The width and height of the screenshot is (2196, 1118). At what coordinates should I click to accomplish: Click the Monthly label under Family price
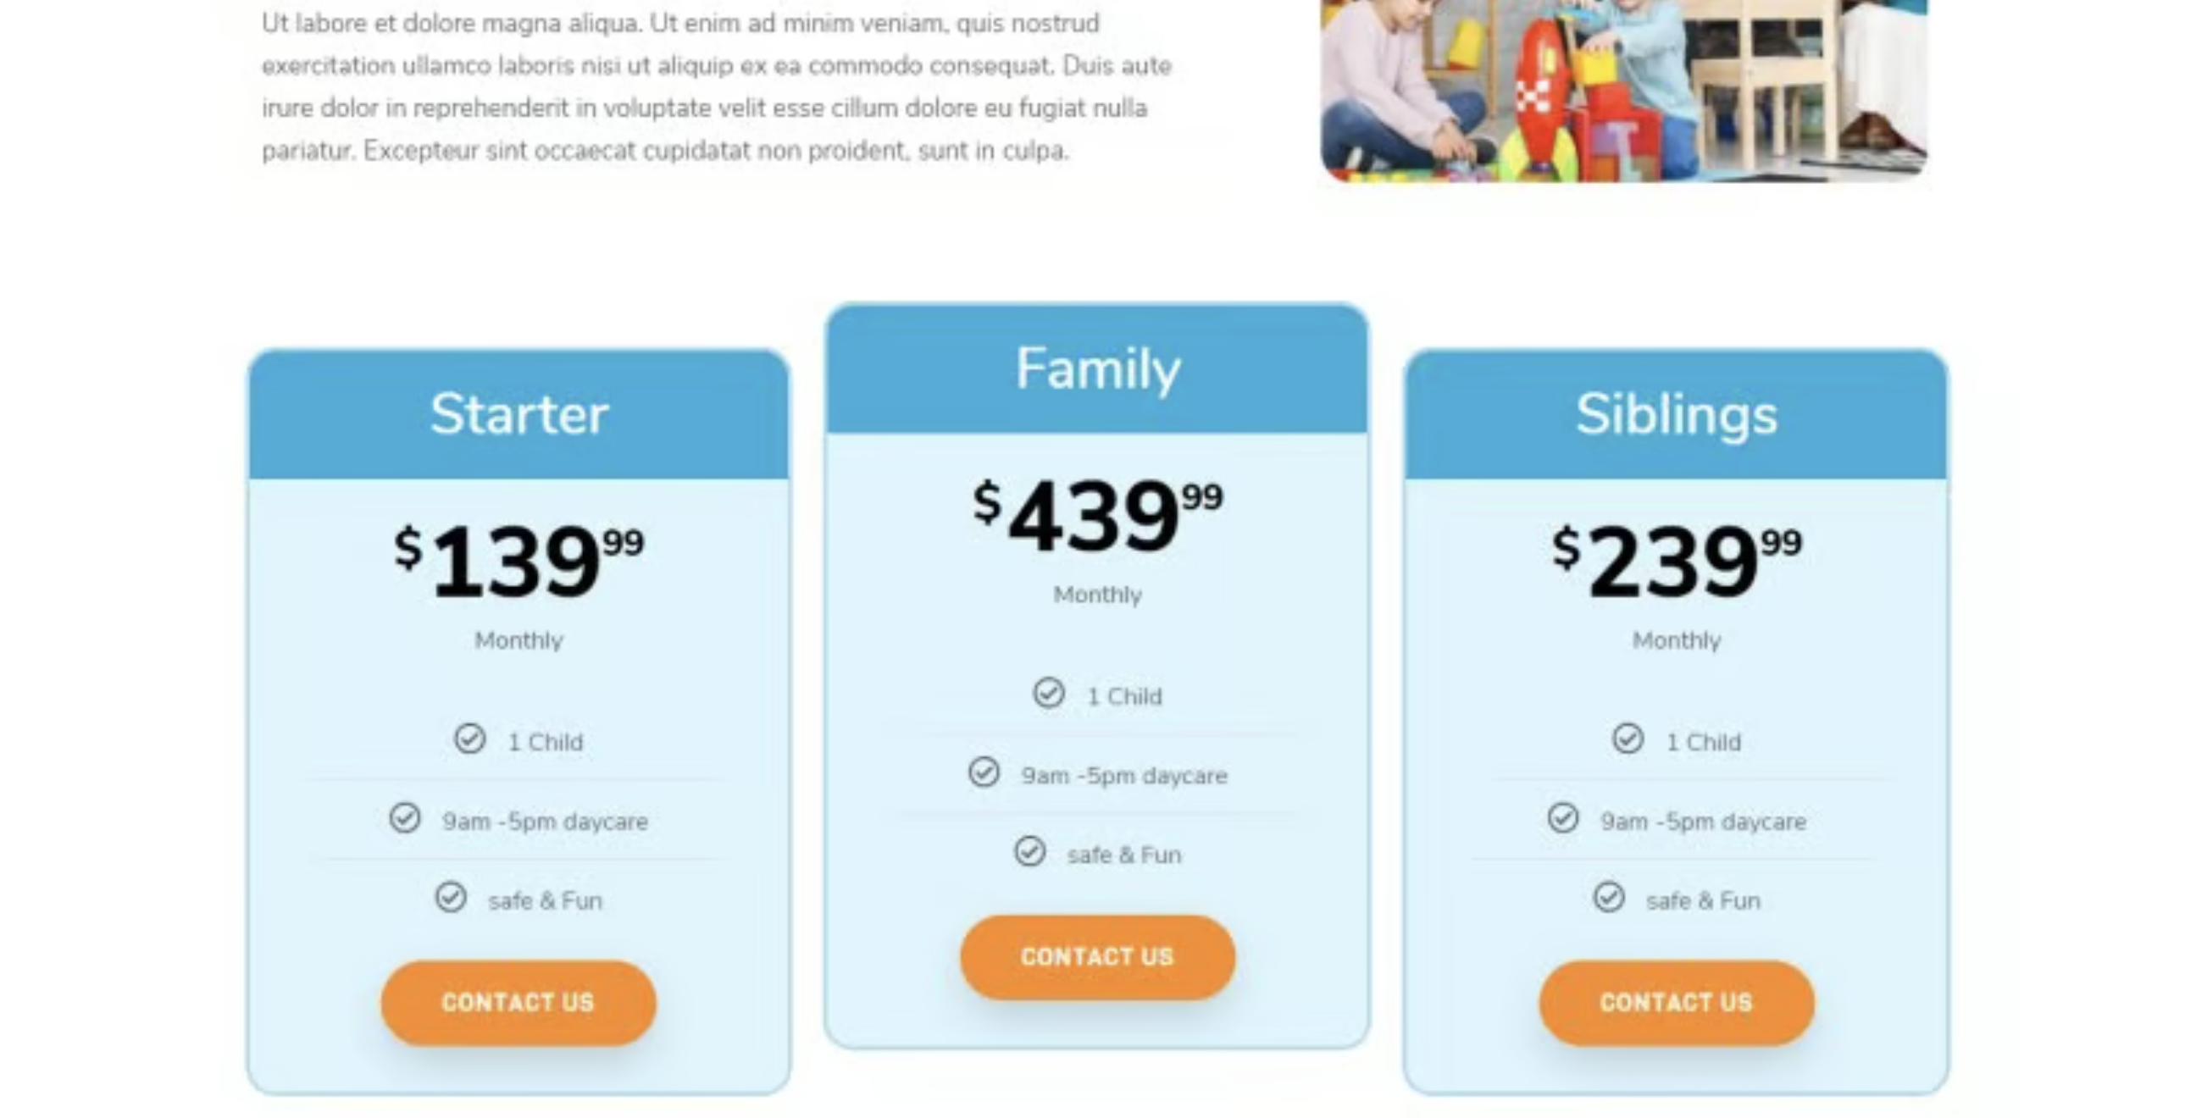pyautogui.click(x=1097, y=595)
